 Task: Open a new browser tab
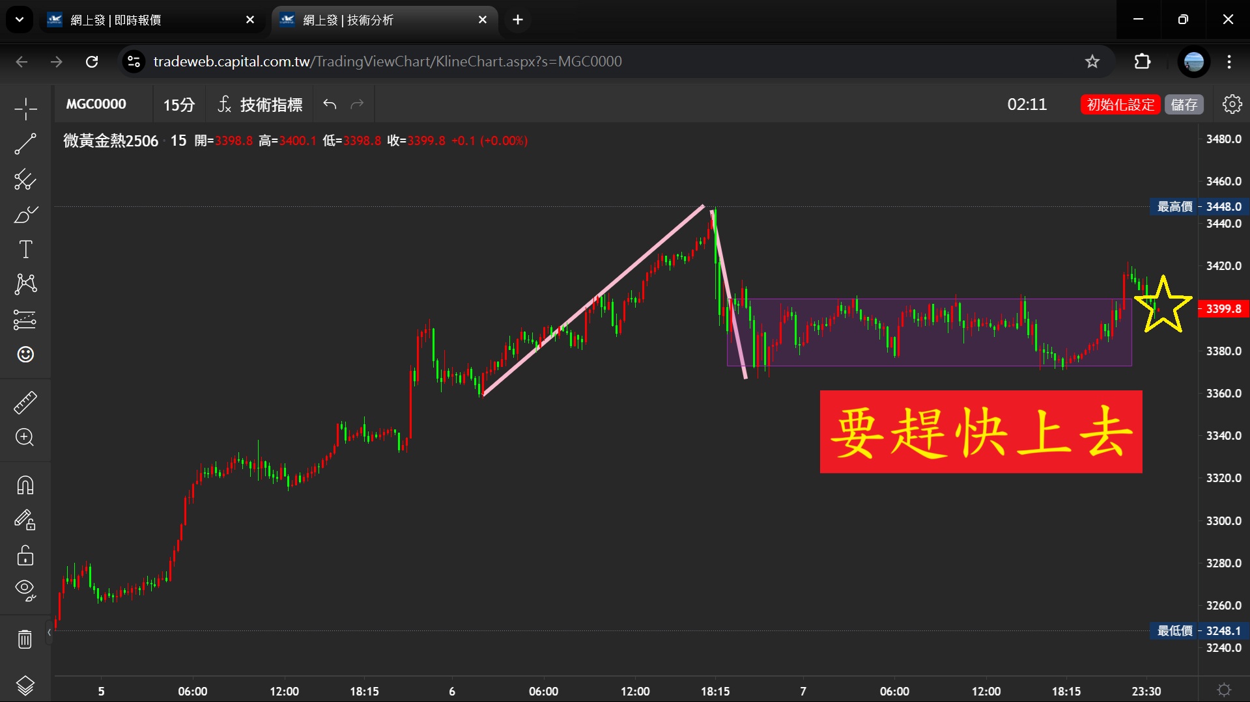coord(518,20)
